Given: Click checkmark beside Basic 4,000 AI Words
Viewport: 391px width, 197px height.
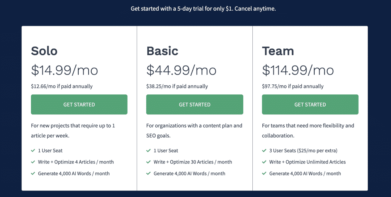Looking at the screenshot, I should (149, 173).
